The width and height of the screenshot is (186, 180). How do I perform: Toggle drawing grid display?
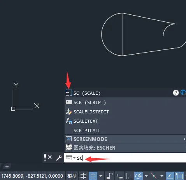pos(83,176)
